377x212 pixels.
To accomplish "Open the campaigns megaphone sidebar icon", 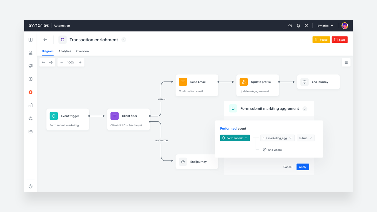I will (x=31, y=66).
